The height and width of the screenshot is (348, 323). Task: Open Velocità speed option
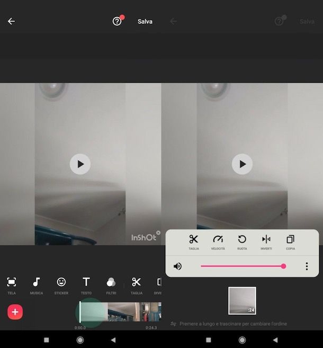tap(218, 242)
